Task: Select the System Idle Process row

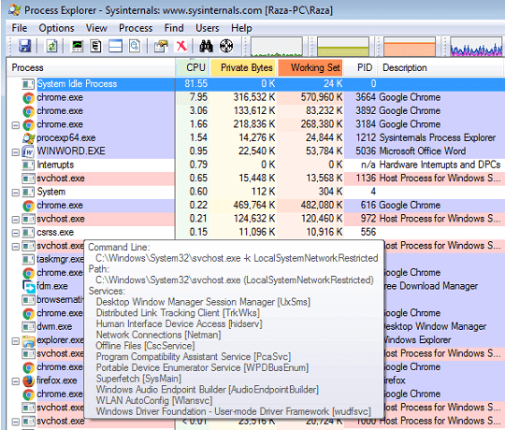Action: point(255,84)
